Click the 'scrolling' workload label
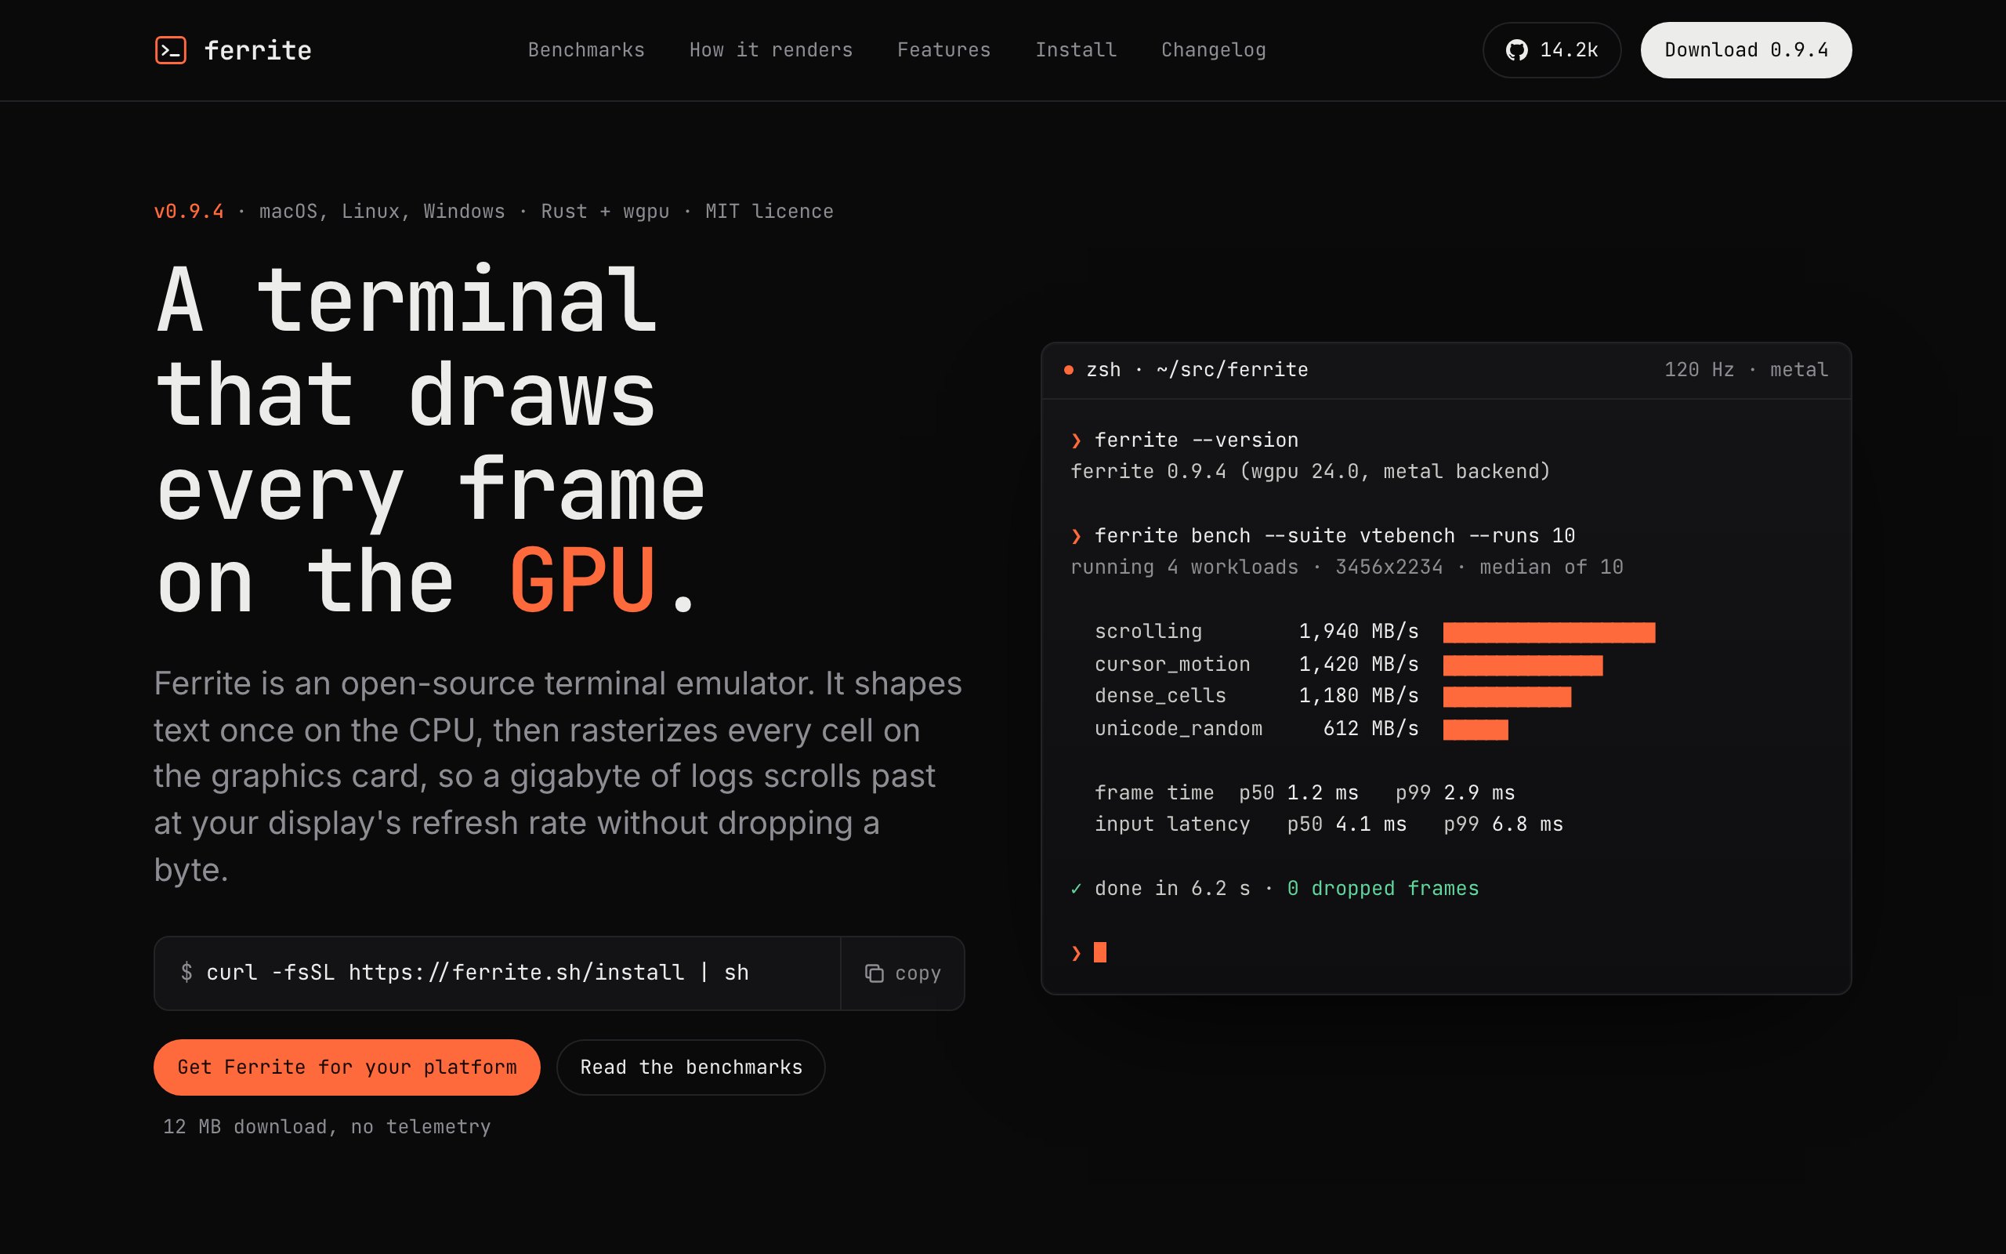The image size is (2006, 1254). 1148,632
